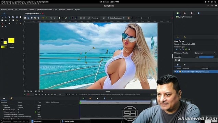218x123 pixels.
Task: Click the Open file toolbar icon
Action: click(x=28, y=18)
